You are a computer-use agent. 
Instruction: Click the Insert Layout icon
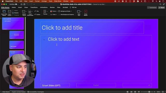pos(9,11)
